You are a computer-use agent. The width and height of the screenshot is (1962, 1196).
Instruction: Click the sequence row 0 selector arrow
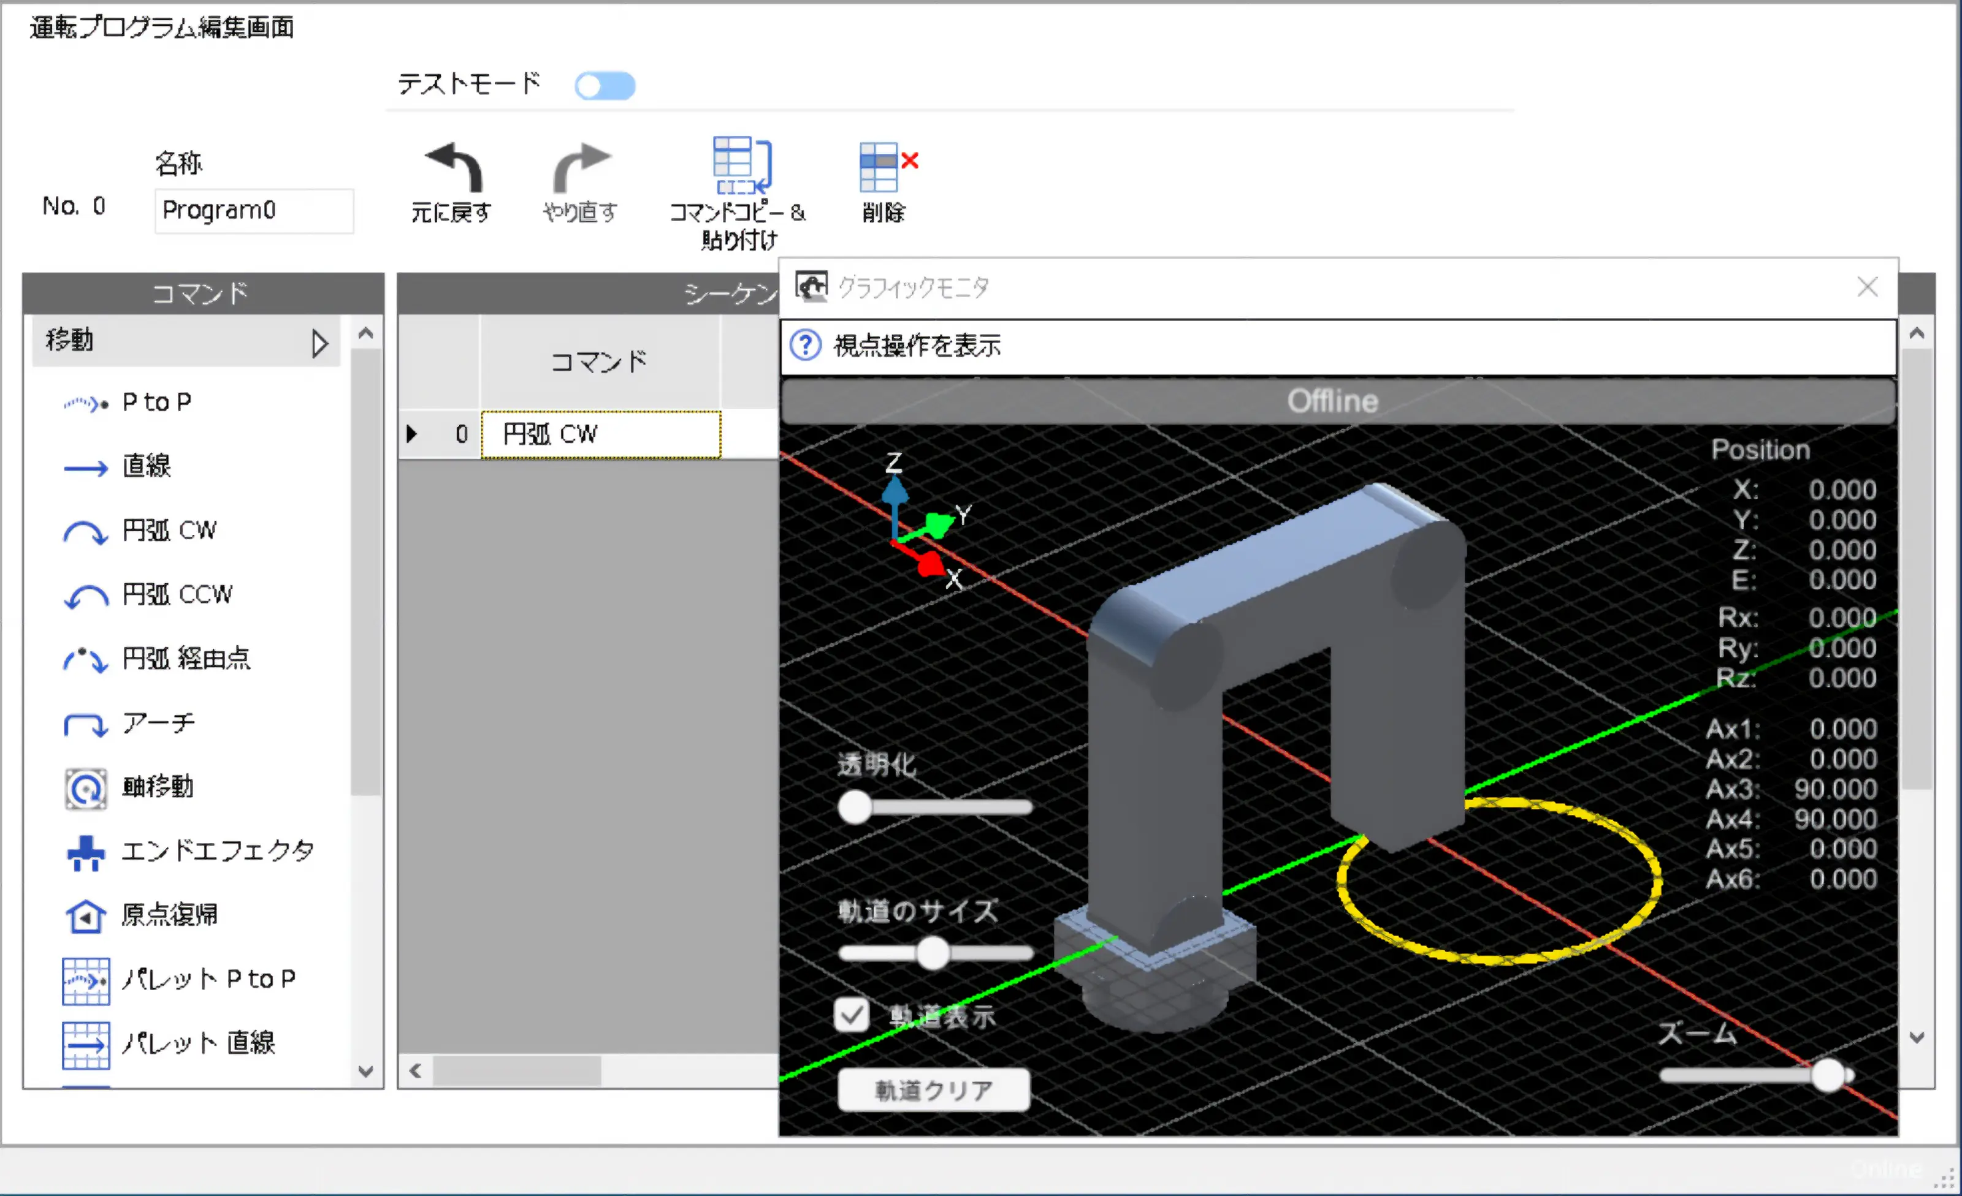coord(411,434)
